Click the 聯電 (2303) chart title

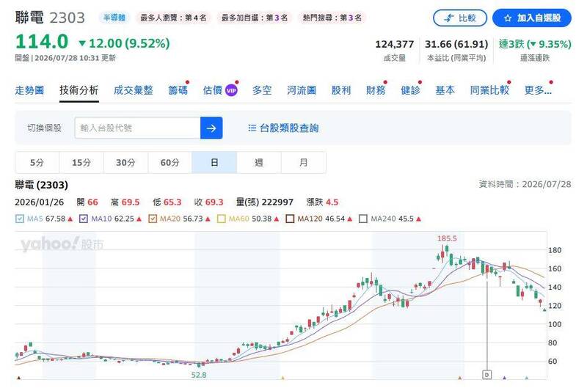42,185
